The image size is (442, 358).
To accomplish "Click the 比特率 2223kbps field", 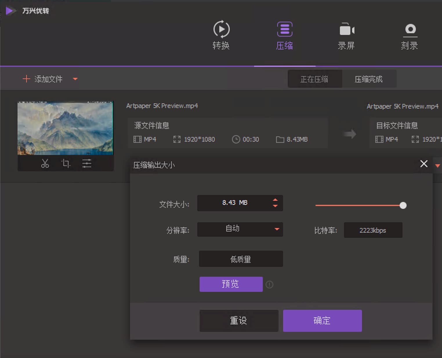I will coord(373,230).
